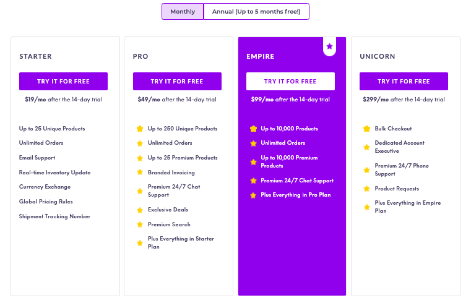The width and height of the screenshot is (471, 303).
Task: Click the star badge on Empire plan
Action: click(x=329, y=46)
